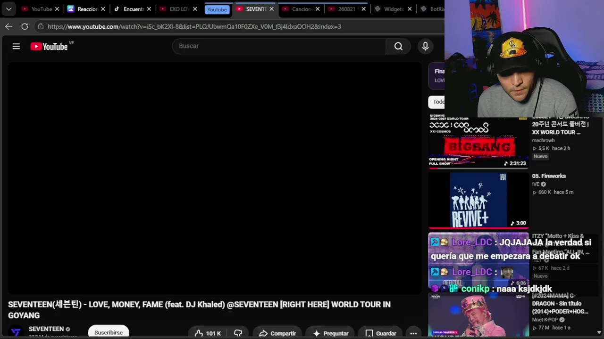Open the BIGBANG full show thumbnail

tap(478, 141)
